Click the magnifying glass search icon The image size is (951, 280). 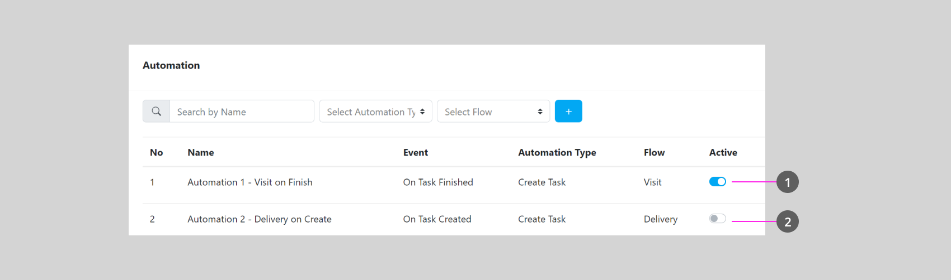tap(157, 112)
